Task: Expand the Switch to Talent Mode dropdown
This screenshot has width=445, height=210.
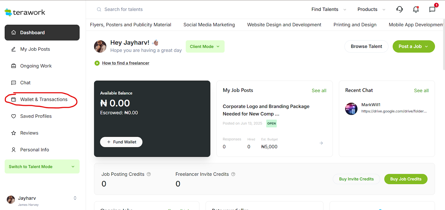Action: pos(42,167)
